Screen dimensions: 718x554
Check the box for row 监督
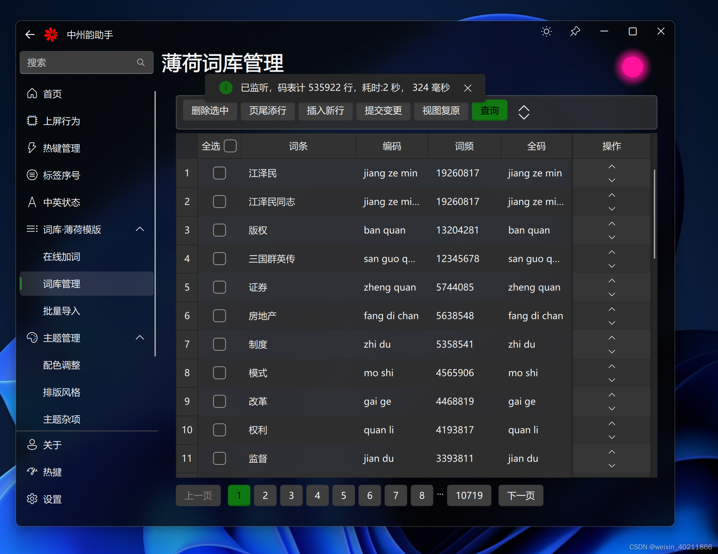219,458
